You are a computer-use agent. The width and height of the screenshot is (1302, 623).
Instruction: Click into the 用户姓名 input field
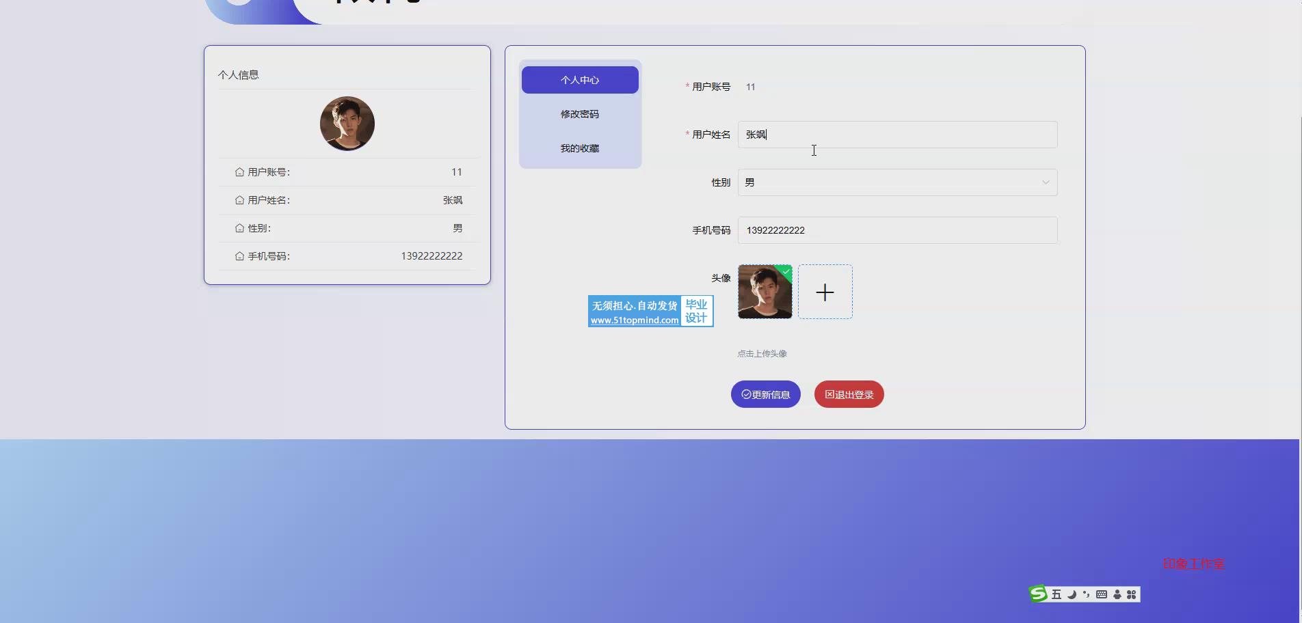coord(897,135)
